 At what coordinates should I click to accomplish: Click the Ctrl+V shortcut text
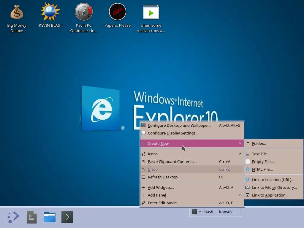click(224, 161)
